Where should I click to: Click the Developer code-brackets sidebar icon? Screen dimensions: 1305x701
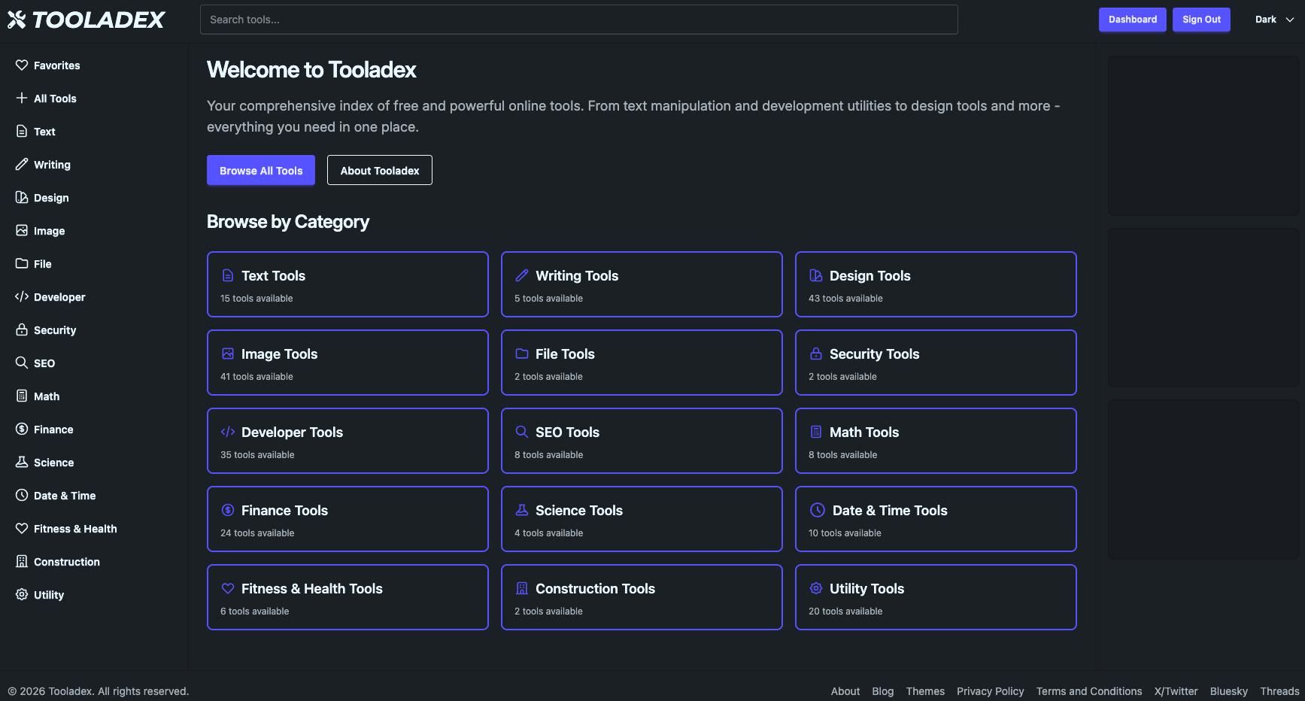tap(22, 297)
